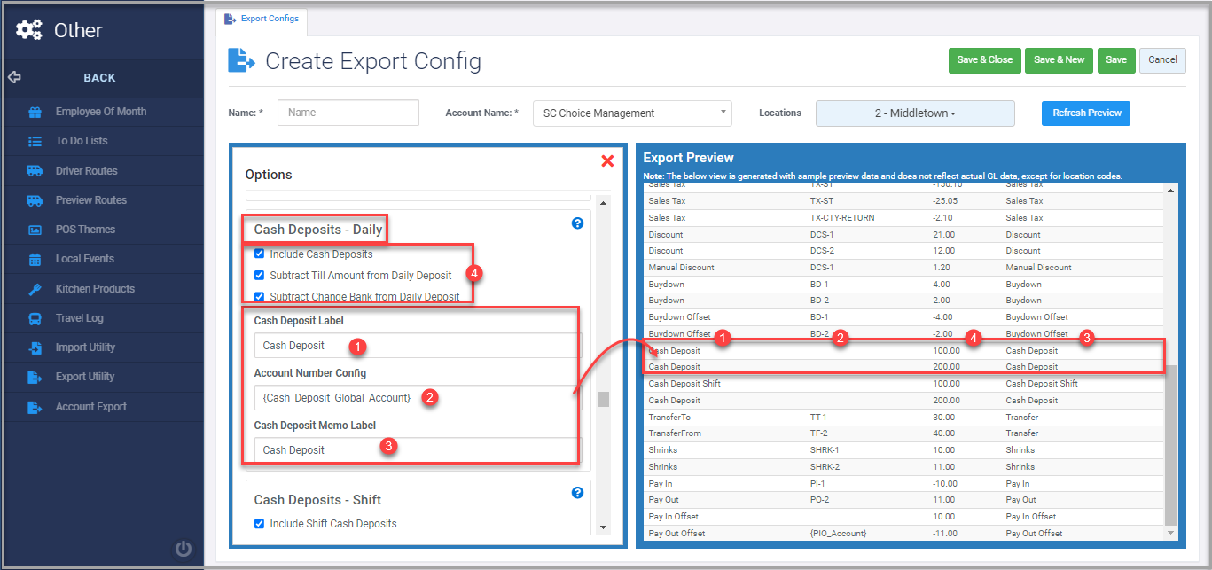
Task: Click the Manual Discount row label
Action: pyautogui.click(x=681, y=268)
